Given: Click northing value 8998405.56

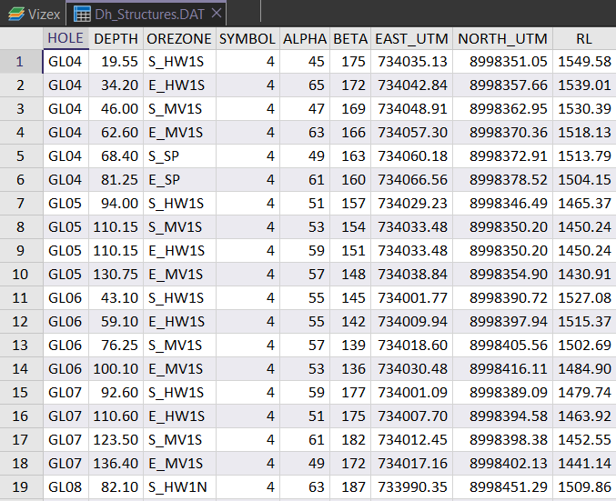Looking at the screenshot, I should click(x=502, y=346).
